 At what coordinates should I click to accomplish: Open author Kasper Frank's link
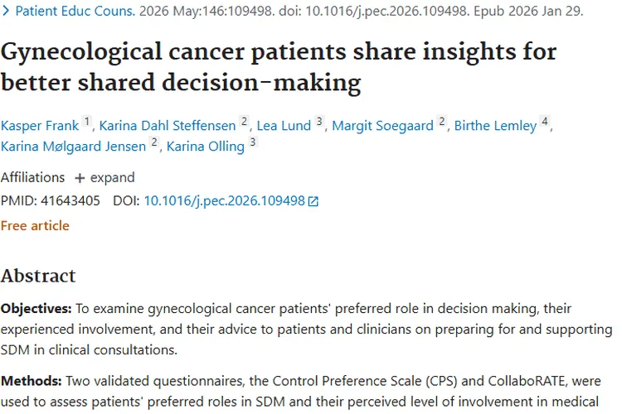[x=40, y=126]
